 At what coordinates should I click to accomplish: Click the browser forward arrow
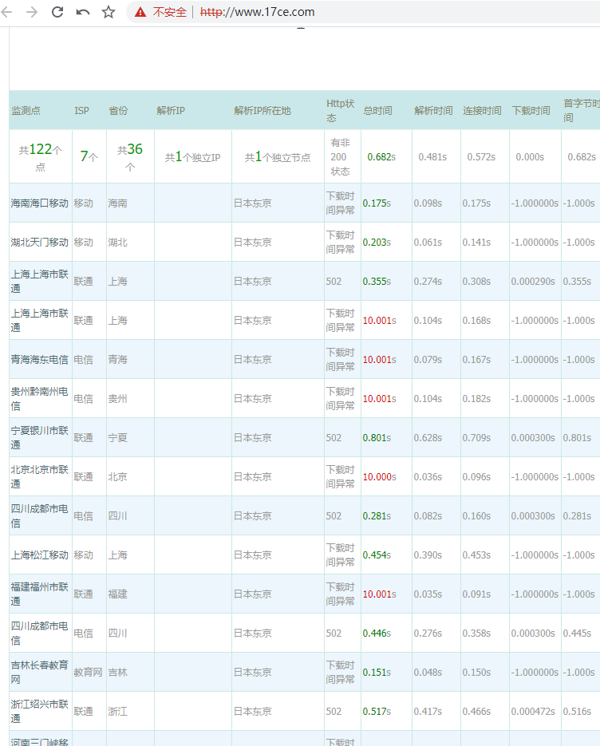click(32, 12)
